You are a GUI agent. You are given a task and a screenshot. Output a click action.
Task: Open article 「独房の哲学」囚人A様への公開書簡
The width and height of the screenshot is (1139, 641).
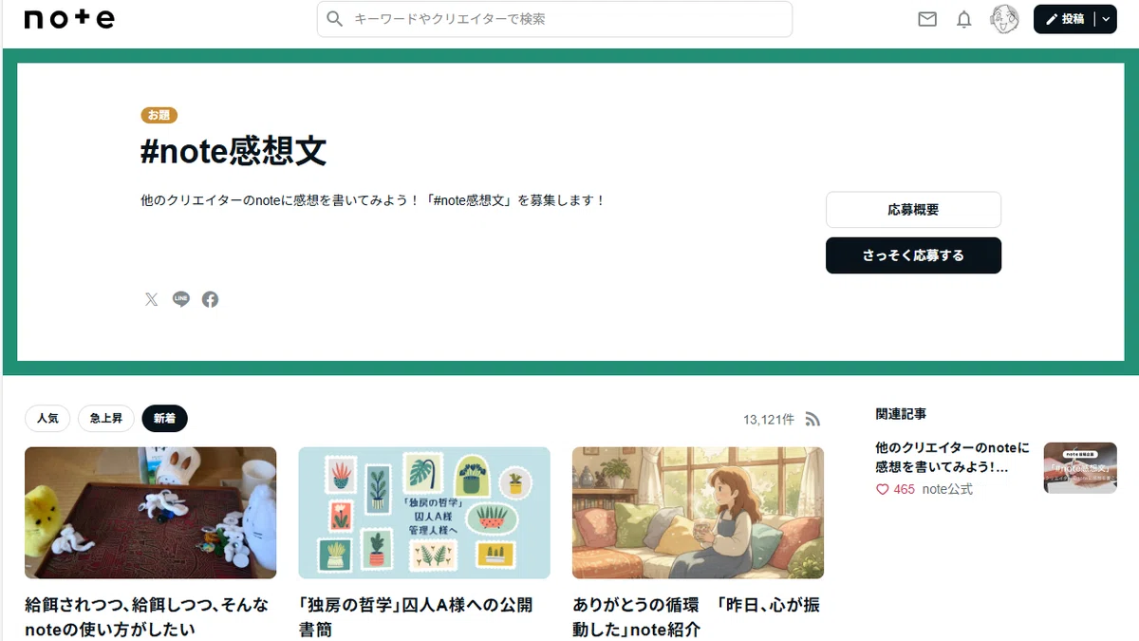pos(416,616)
